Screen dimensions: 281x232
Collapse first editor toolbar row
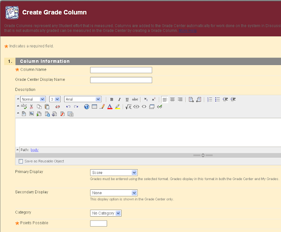pos(18,99)
